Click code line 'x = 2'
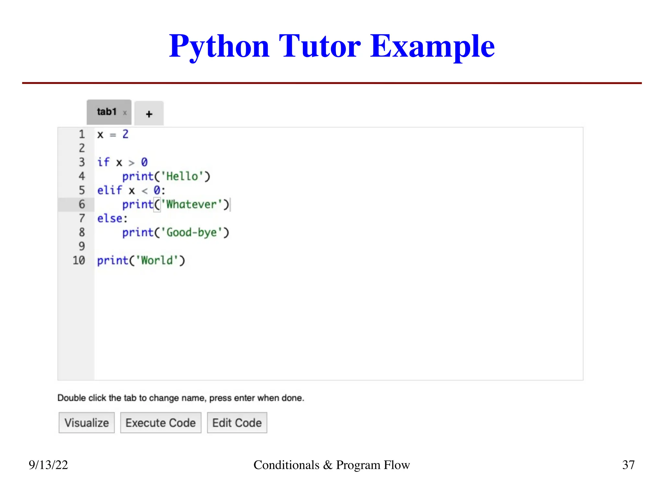The image size is (664, 498). click(x=113, y=134)
